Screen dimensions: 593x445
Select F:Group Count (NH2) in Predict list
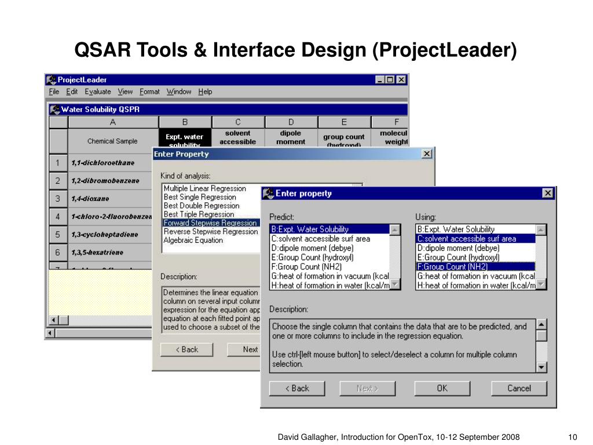click(330, 267)
